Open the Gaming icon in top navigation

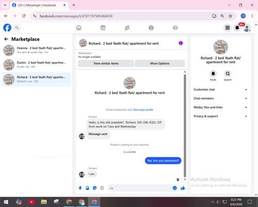pyautogui.click(x=175, y=27)
